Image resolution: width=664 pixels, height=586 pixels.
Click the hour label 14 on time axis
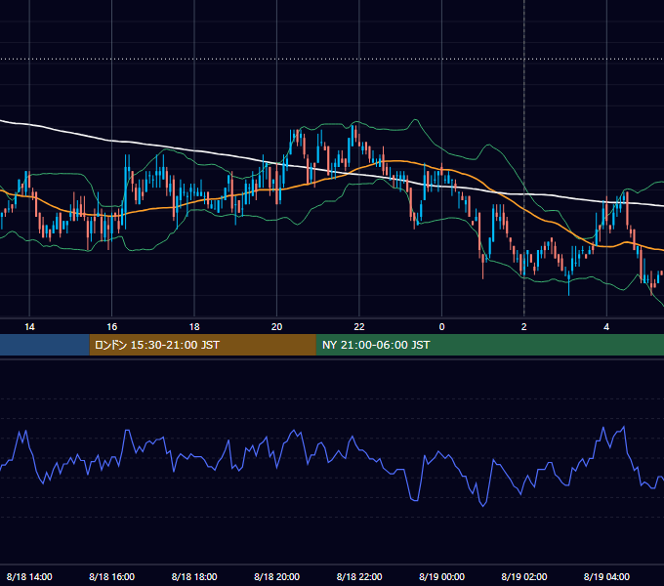coord(29,327)
